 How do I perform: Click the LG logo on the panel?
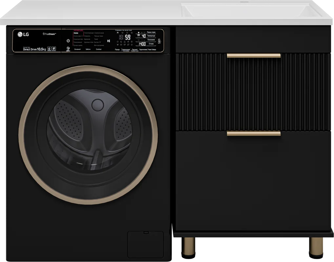coord(23,34)
